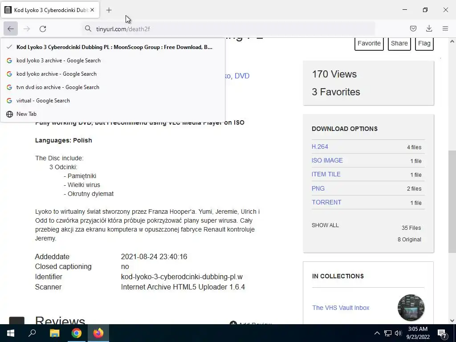Screen dimensions: 456x342
Task: Click the Reviews heading
Action: tap(60, 320)
